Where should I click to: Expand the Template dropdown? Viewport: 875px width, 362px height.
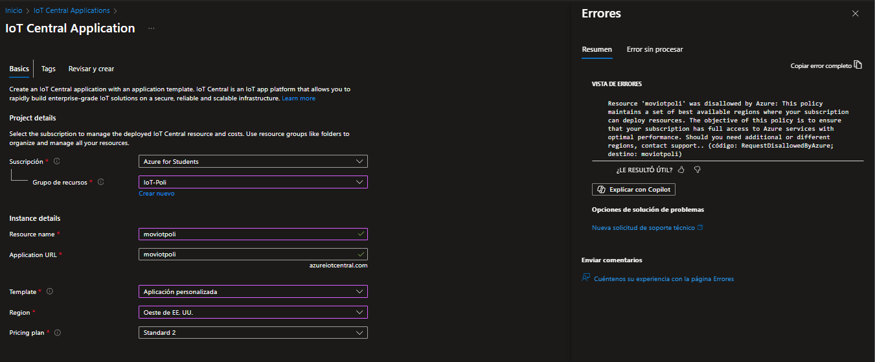coord(253,291)
